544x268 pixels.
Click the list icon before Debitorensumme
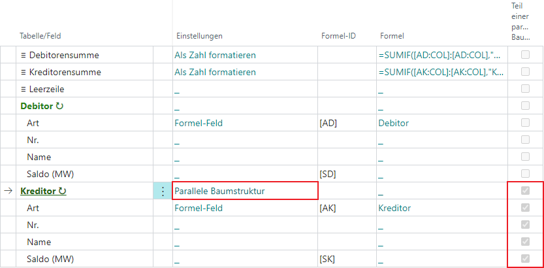[24, 55]
